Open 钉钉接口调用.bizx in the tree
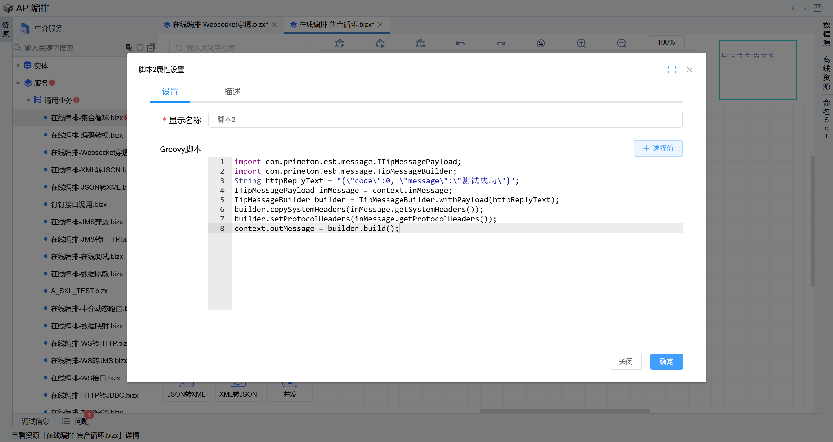Screen dimensions: 833x442 (79, 204)
